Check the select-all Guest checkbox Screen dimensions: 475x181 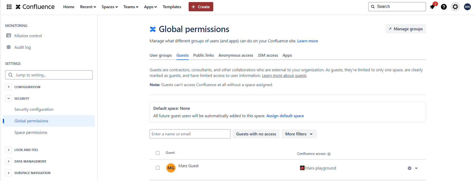158,153
